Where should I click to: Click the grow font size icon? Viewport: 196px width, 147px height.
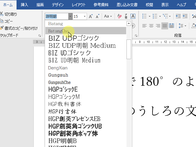click(x=91, y=16)
